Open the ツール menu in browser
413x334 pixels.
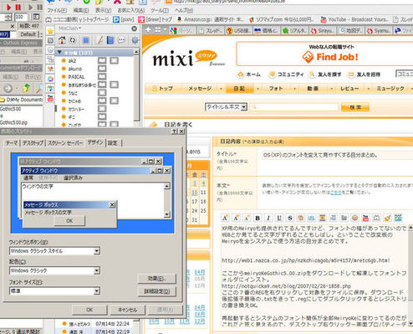tap(160, 10)
